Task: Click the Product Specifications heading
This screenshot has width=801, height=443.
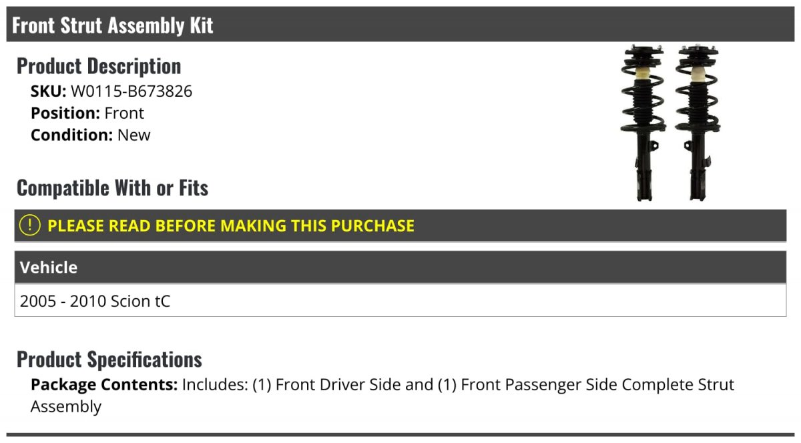Action: [109, 360]
